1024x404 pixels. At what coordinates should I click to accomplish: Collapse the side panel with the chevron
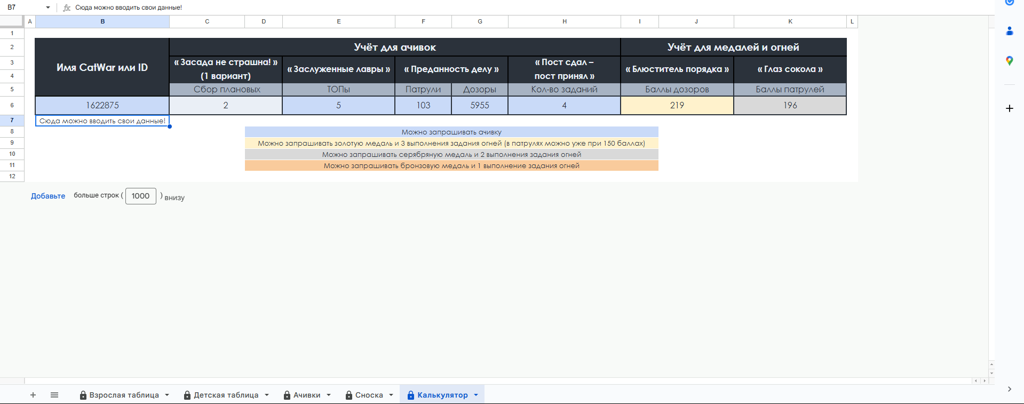(1009, 389)
